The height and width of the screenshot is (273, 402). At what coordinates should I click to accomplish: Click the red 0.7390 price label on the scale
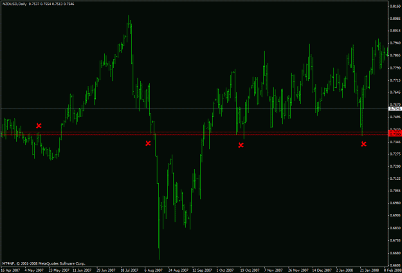395,135
